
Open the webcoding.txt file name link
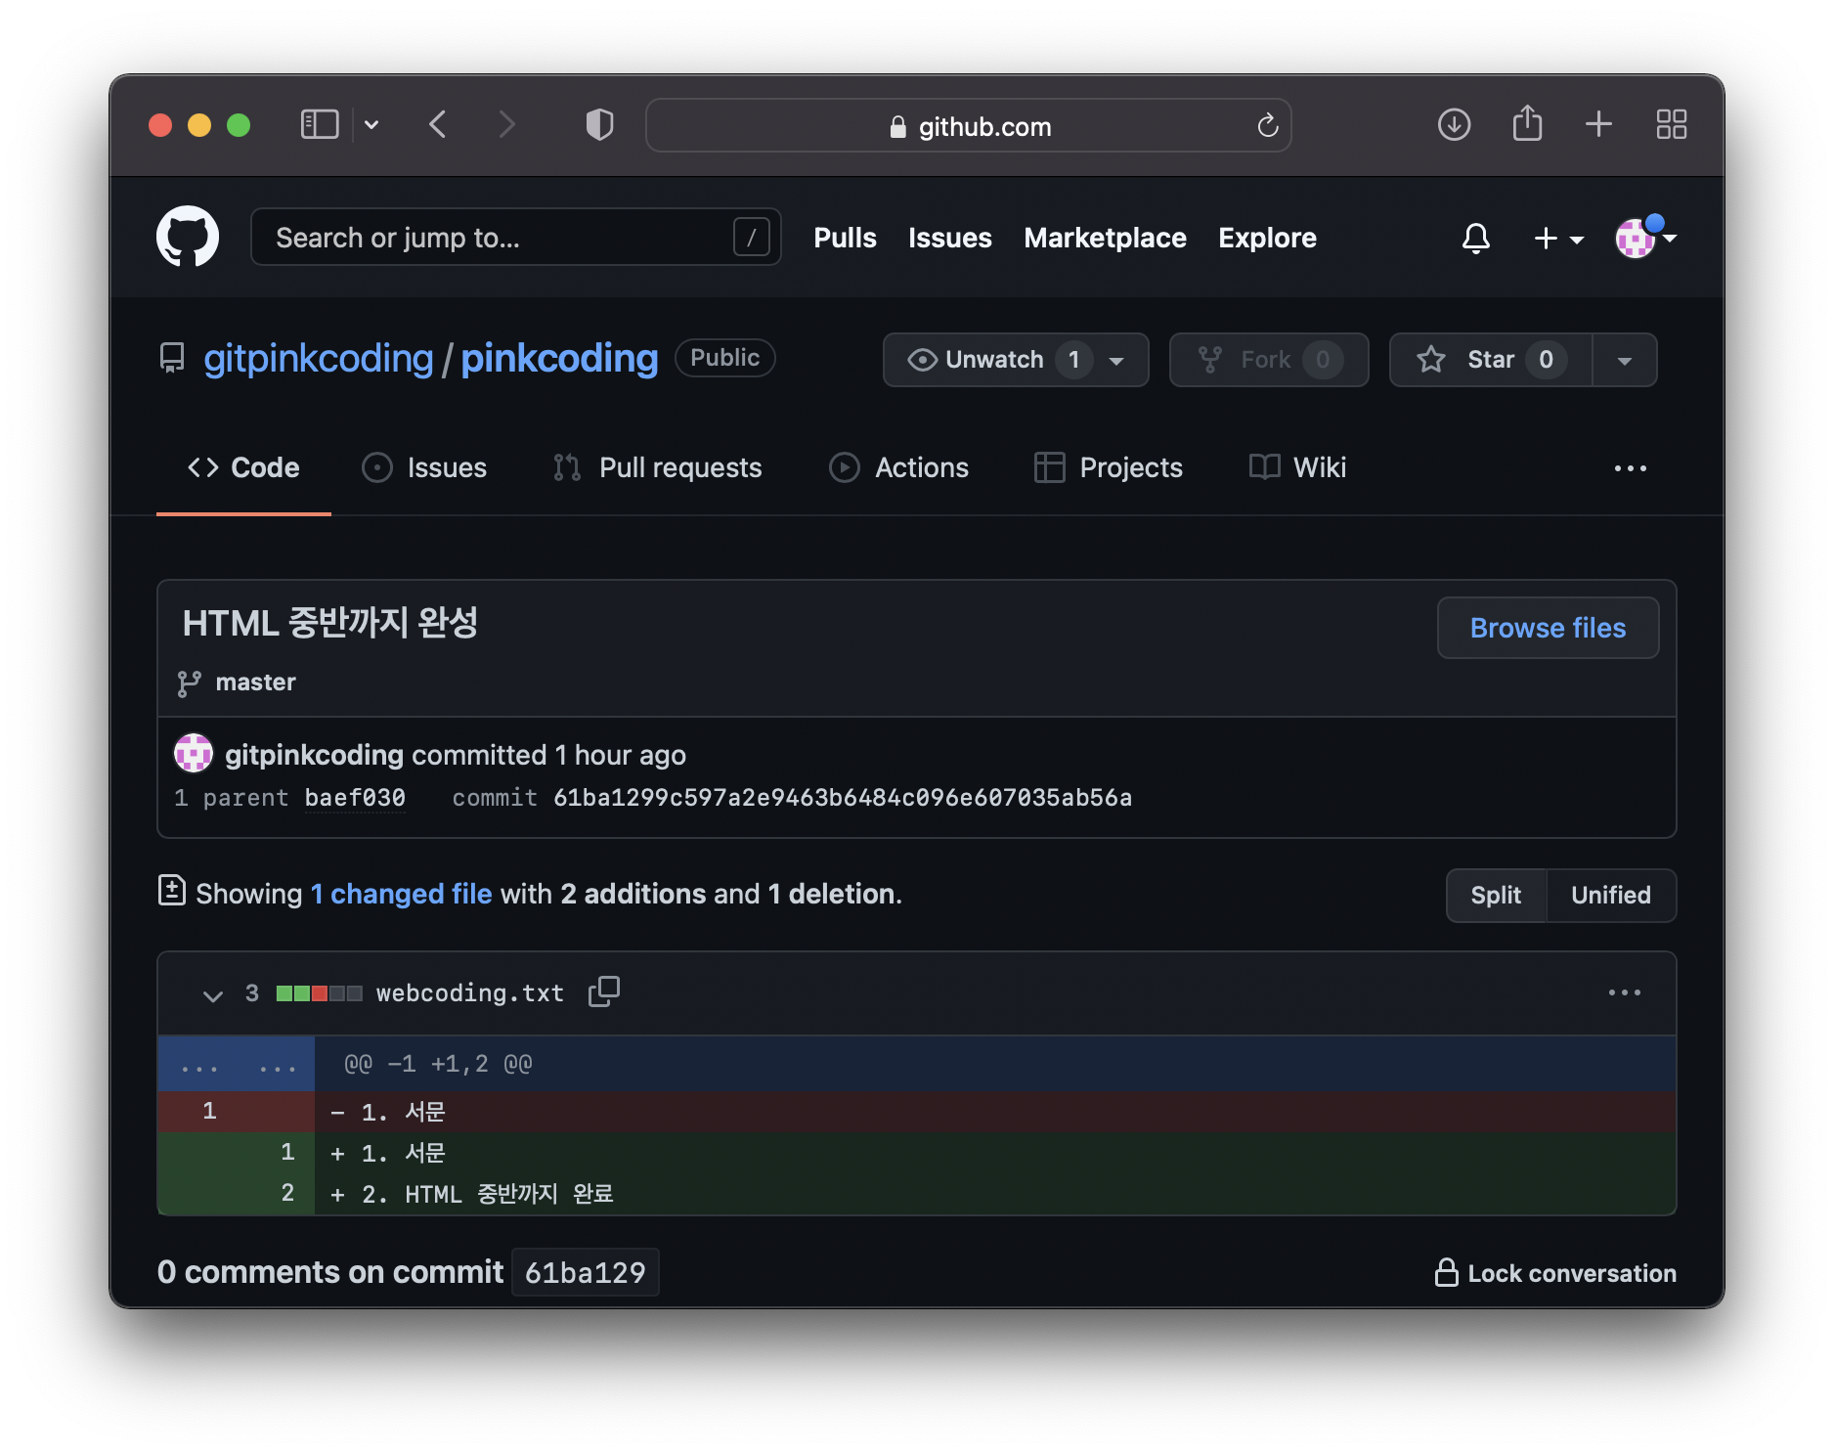[x=470, y=993]
